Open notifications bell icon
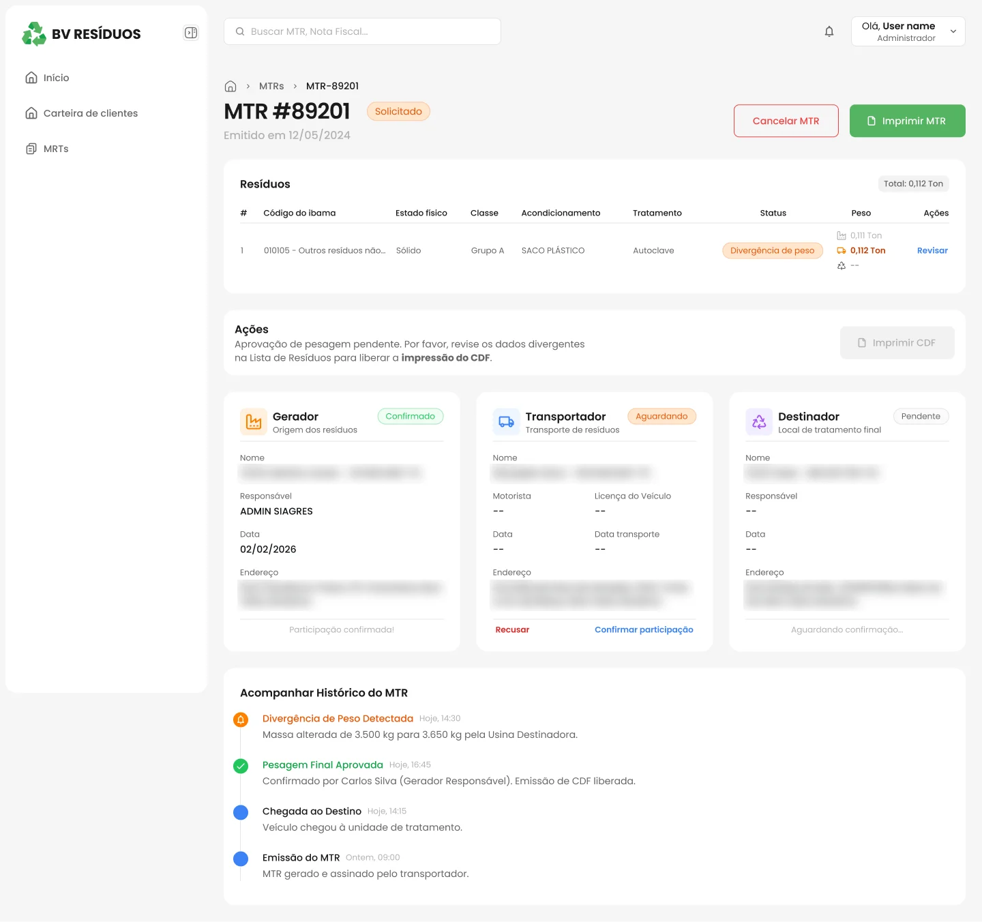Viewport: 982px width, 922px height. pyautogui.click(x=829, y=31)
